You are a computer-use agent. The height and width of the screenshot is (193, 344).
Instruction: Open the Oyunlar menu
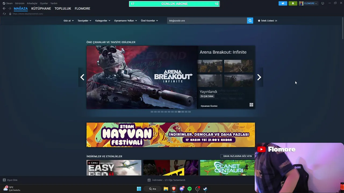coord(44,3)
